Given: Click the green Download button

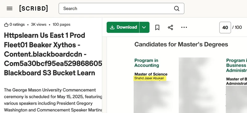Looking at the screenshot, I should click(123, 27).
